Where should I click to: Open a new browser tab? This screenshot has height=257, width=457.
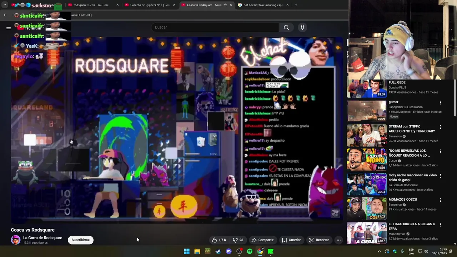(296, 5)
